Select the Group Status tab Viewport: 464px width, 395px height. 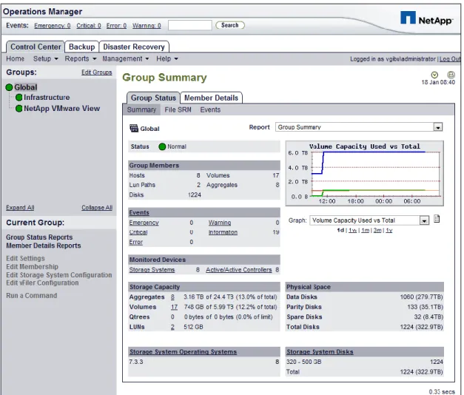click(x=153, y=98)
